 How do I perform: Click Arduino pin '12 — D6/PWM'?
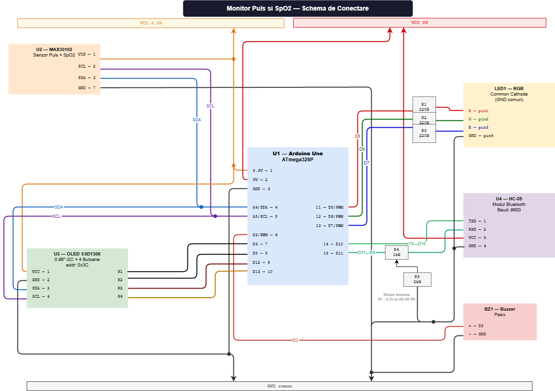click(x=329, y=216)
